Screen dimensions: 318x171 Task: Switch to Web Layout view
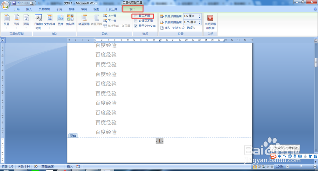tap(263, 167)
